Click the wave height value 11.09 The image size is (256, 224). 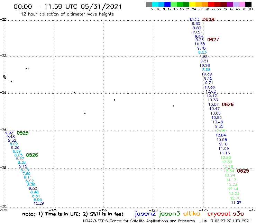224,149
